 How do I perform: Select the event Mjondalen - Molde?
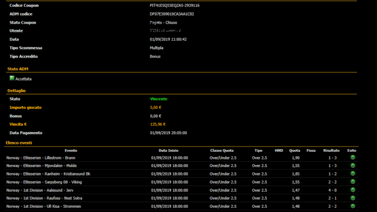41,166
